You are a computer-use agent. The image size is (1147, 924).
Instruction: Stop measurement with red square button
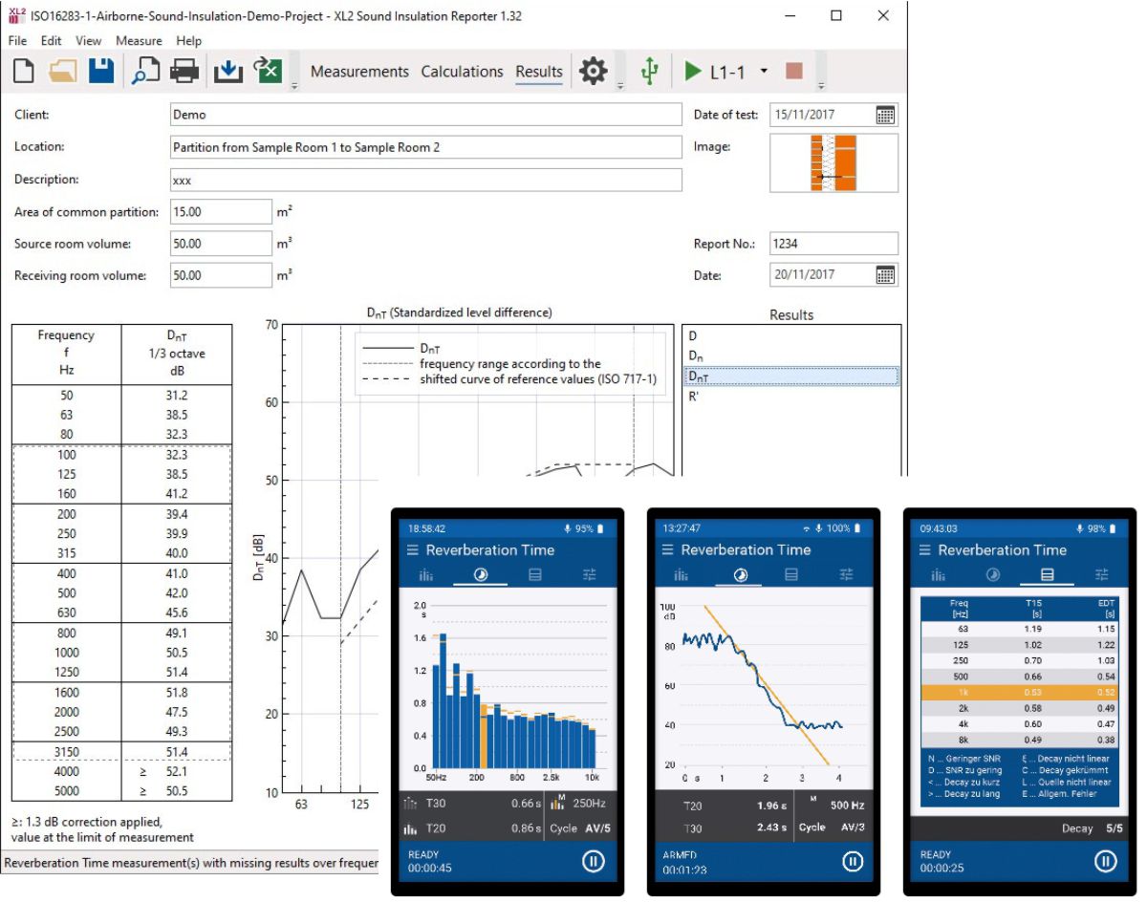793,72
